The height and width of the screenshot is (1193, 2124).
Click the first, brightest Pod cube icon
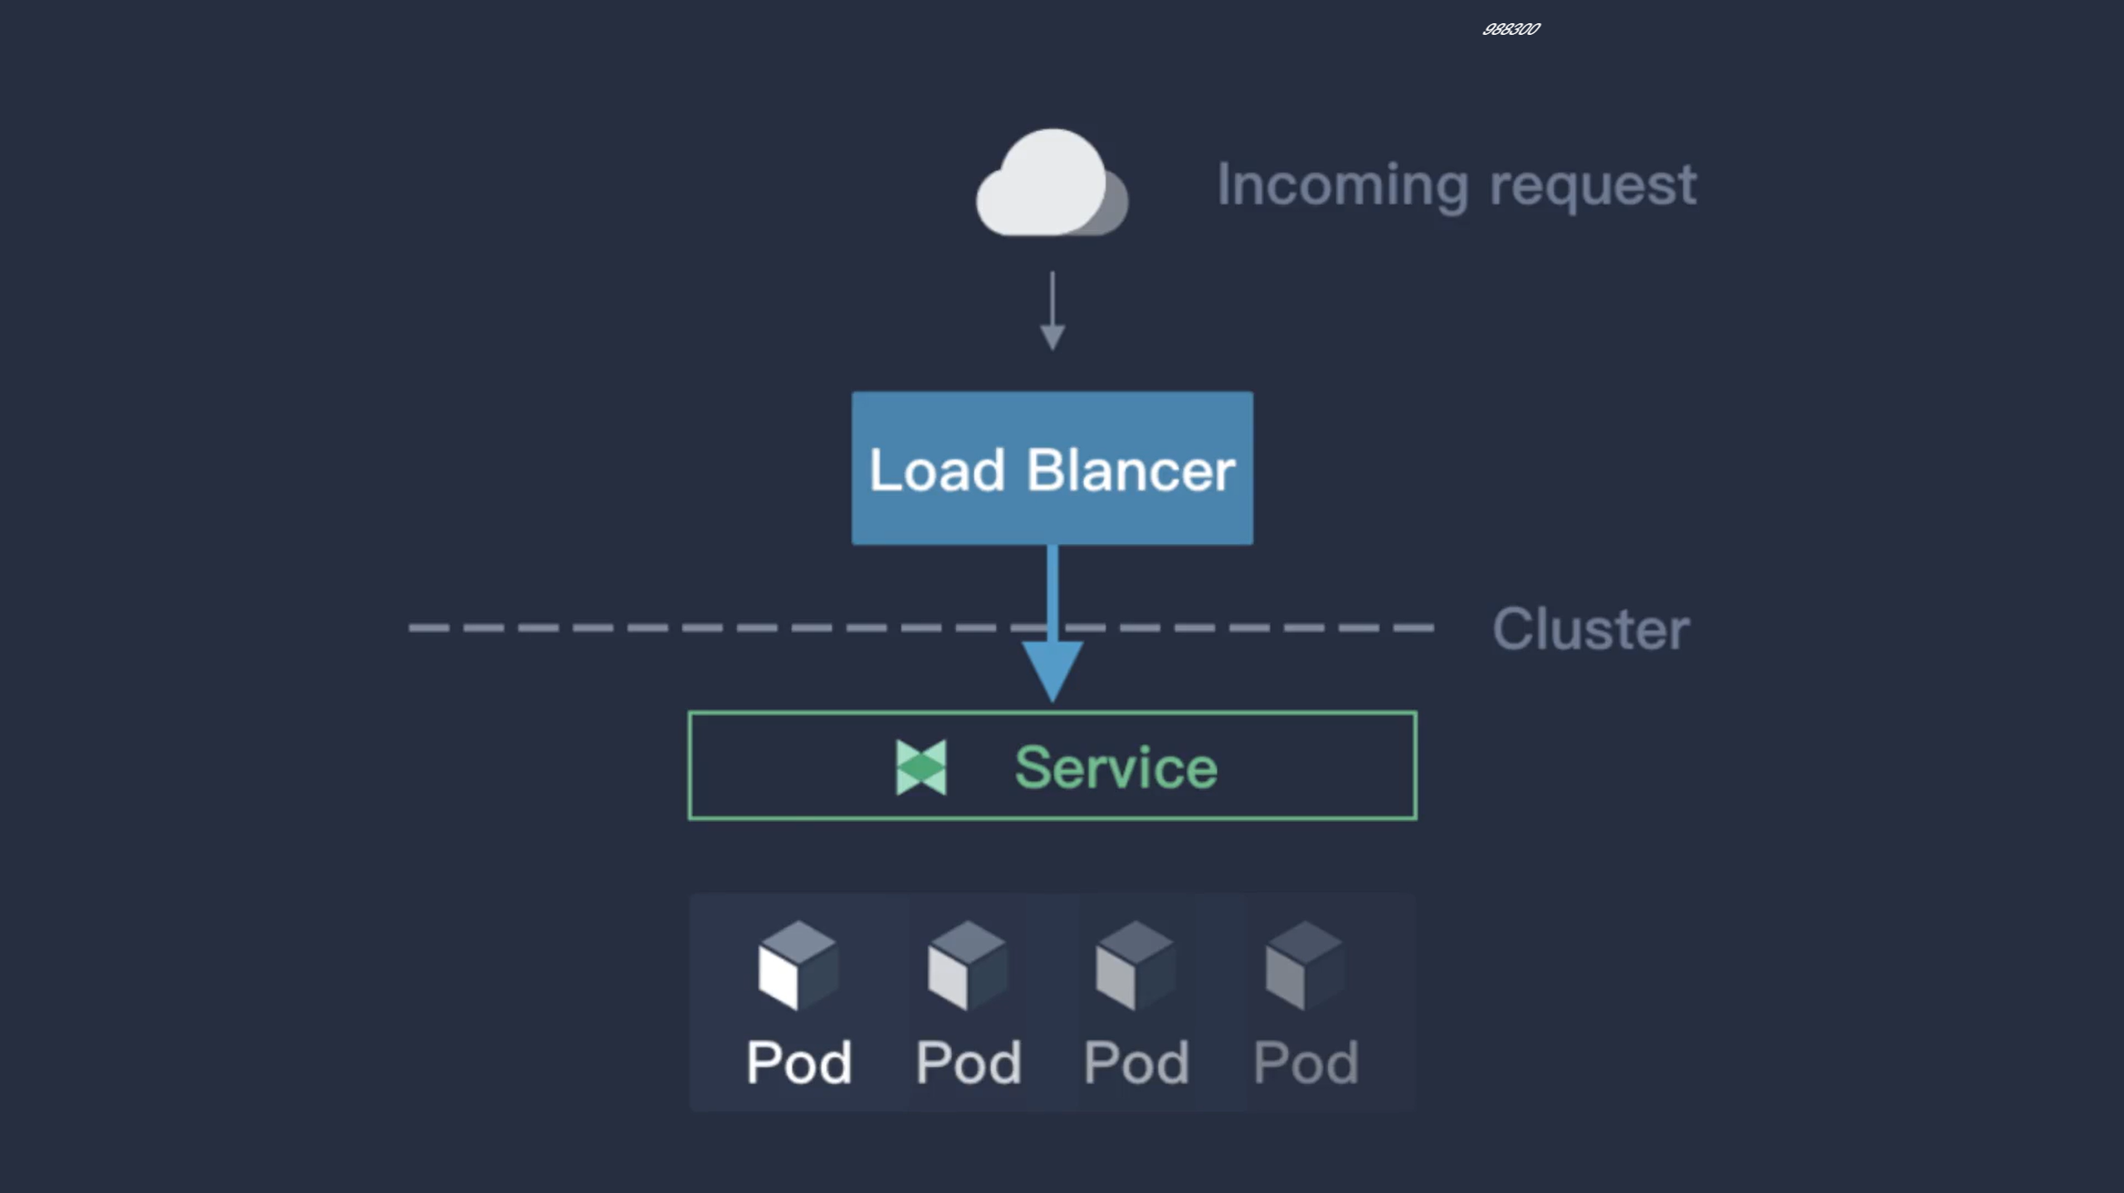click(798, 965)
